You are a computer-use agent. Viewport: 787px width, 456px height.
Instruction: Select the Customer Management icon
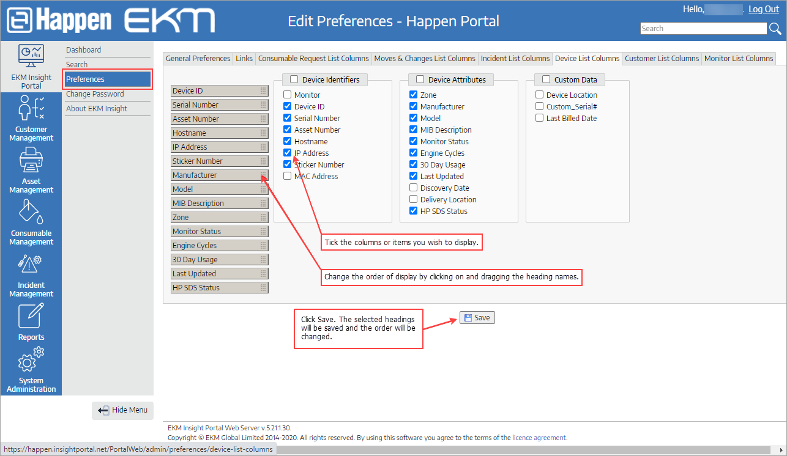[x=31, y=109]
